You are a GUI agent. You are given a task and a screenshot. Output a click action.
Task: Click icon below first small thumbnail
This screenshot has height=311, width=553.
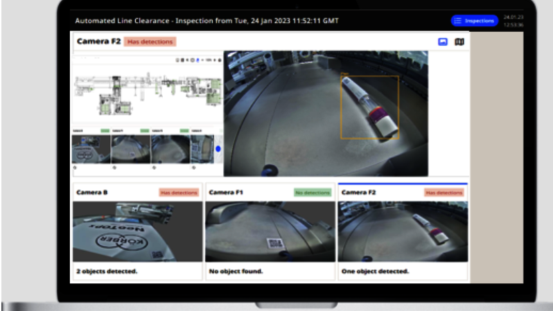tap(75, 168)
